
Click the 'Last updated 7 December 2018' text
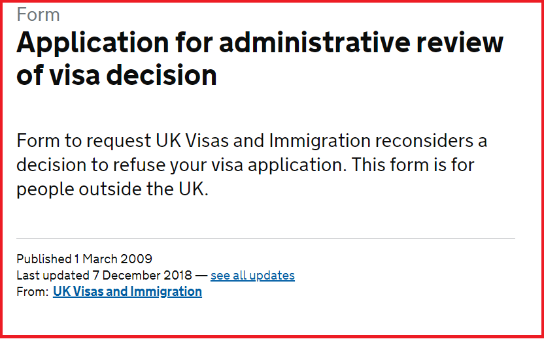(x=105, y=276)
